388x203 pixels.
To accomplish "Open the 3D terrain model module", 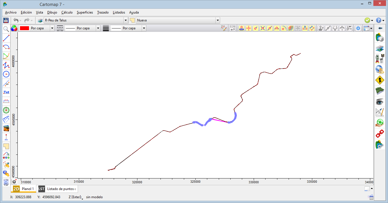I will point(380,91).
